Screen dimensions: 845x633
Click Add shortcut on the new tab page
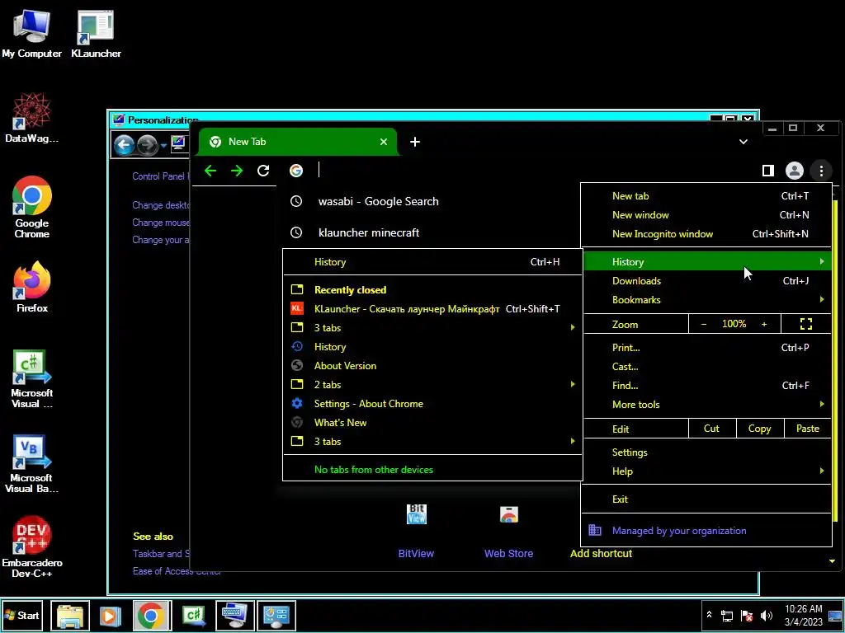[x=601, y=553]
